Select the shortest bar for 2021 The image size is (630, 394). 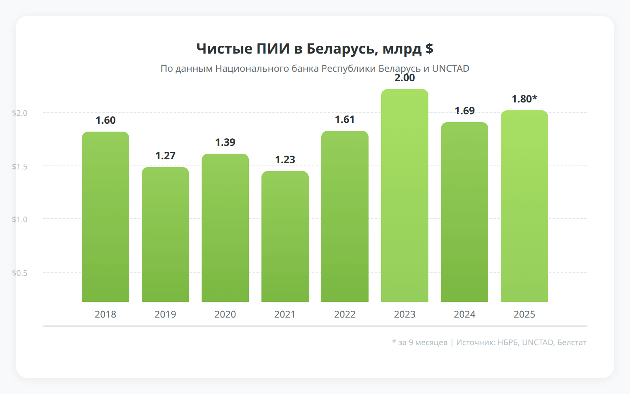pos(285,236)
